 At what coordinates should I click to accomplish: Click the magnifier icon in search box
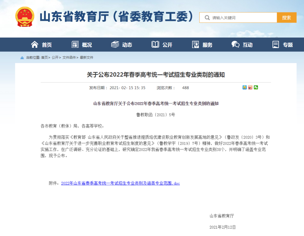click(x=207, y=18)
